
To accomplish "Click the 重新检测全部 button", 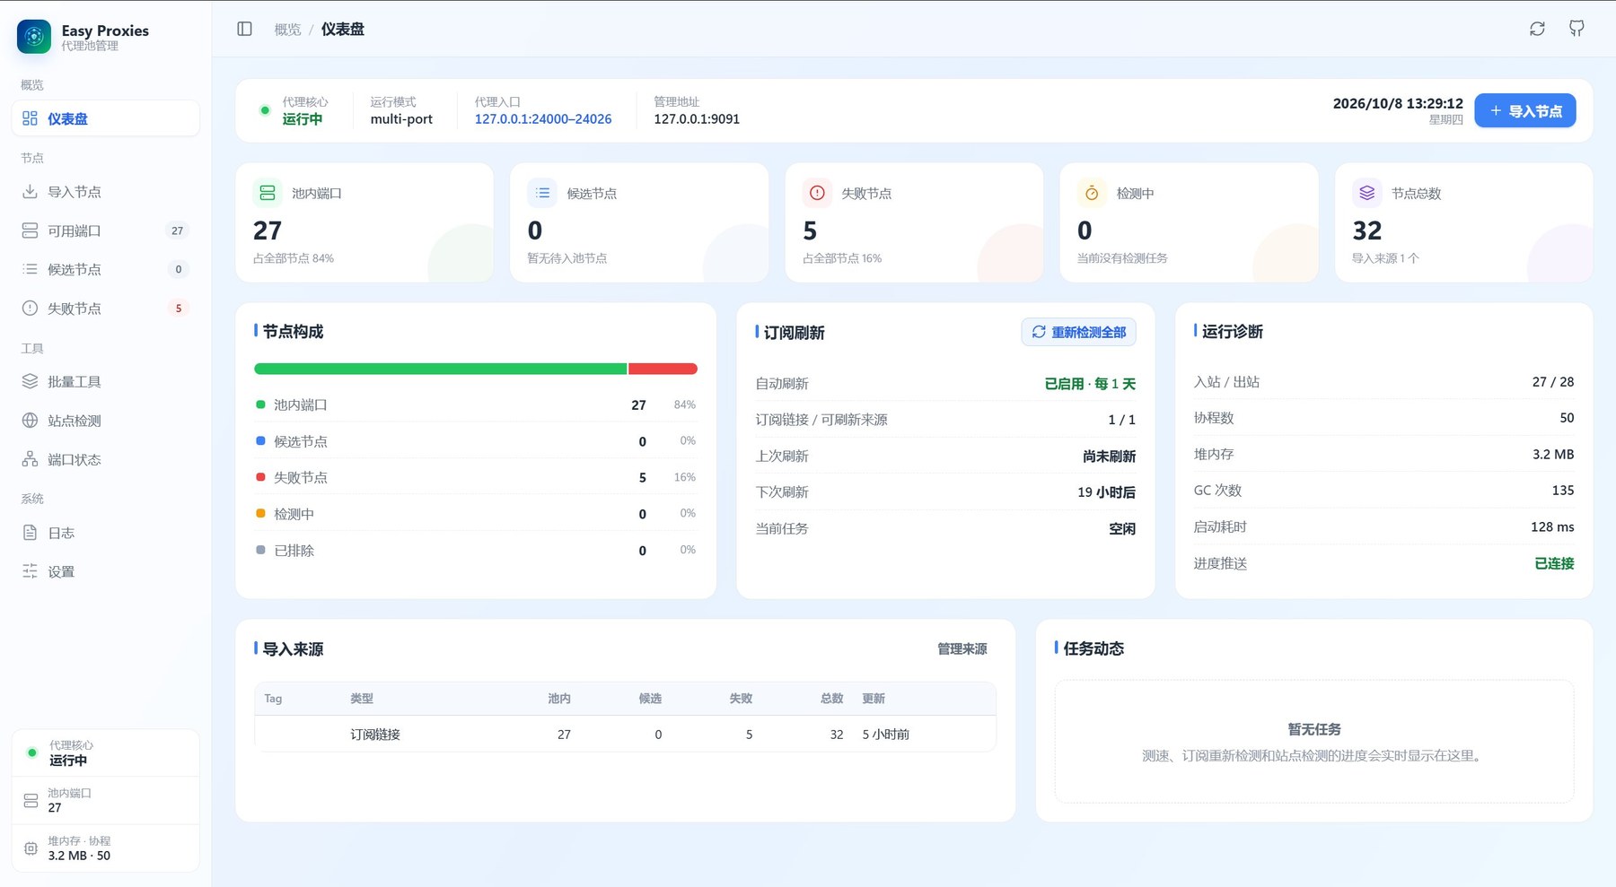I will point(1078,332).
